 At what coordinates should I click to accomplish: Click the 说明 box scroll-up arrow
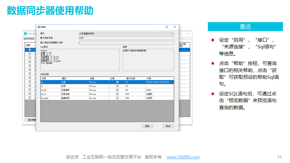click(173, 50)
